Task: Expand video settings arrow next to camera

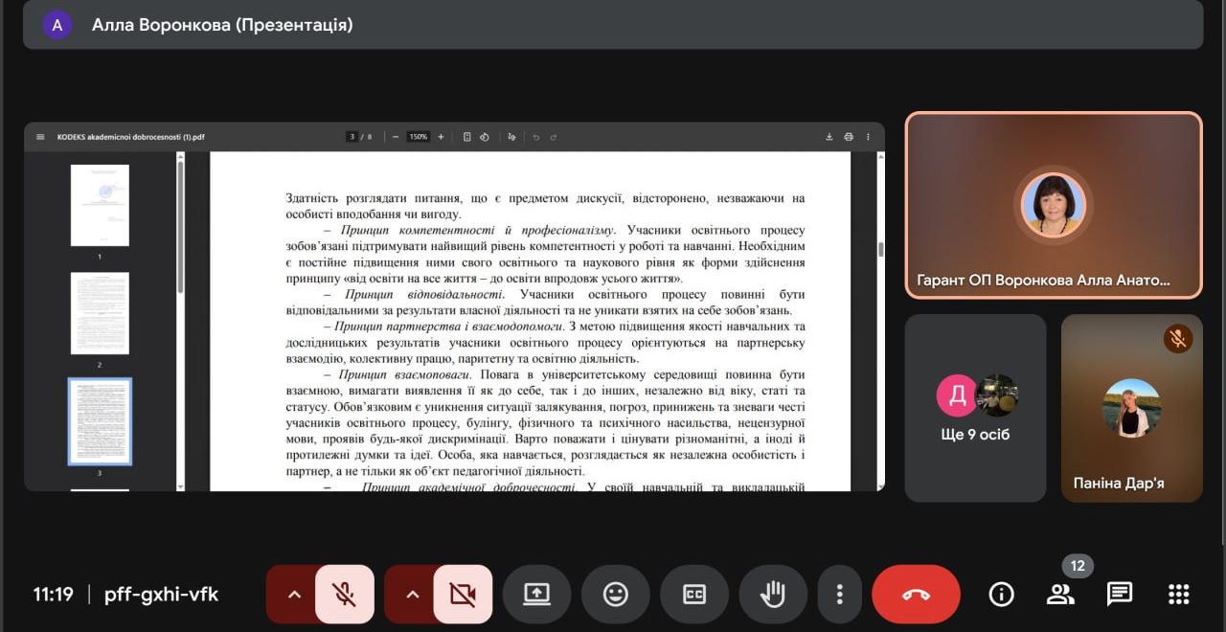Action: (x=412, y=595)
